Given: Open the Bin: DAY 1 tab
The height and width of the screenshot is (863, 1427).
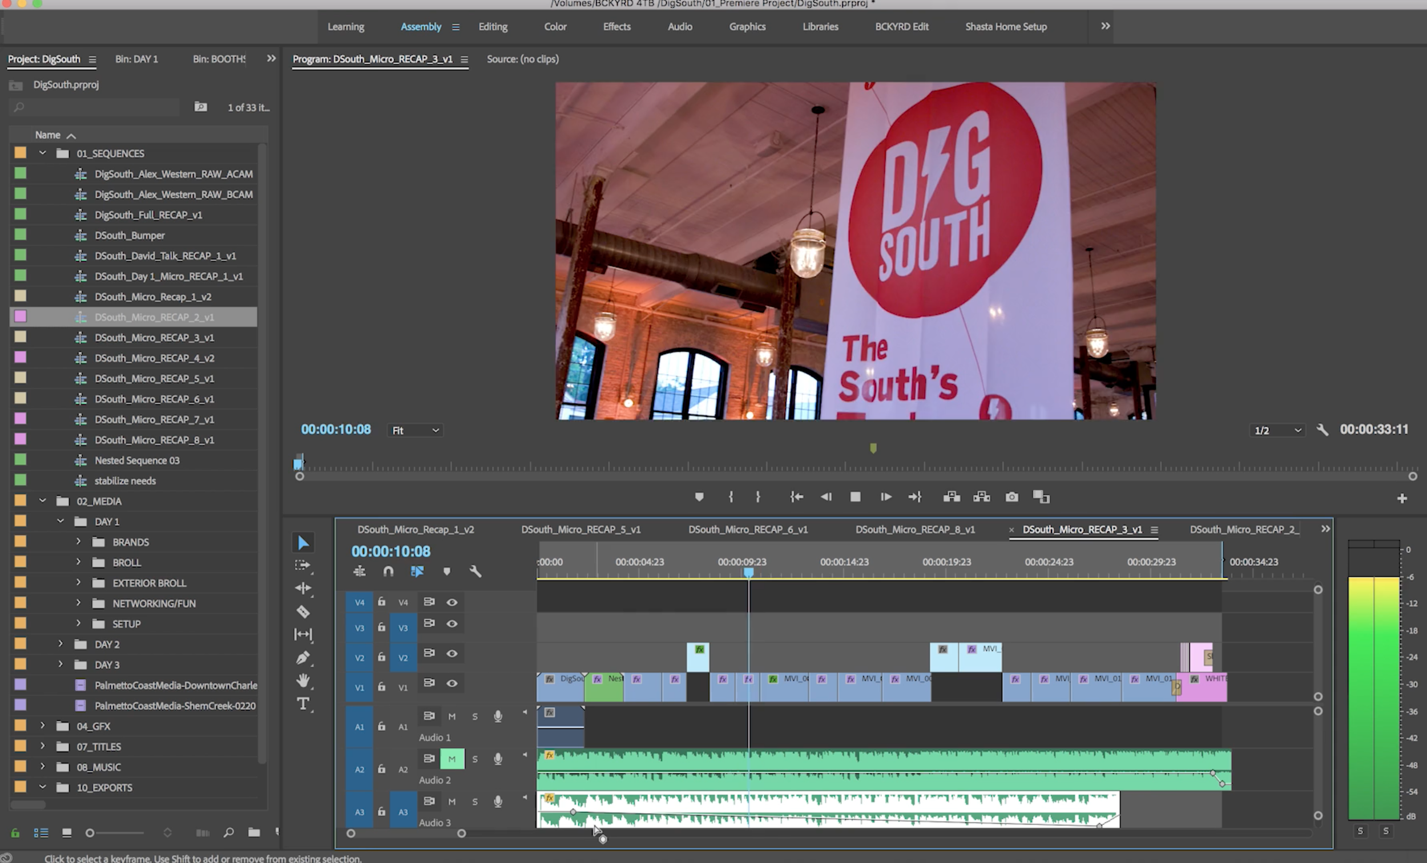Looking at the screenshot, I should point(136,59).
